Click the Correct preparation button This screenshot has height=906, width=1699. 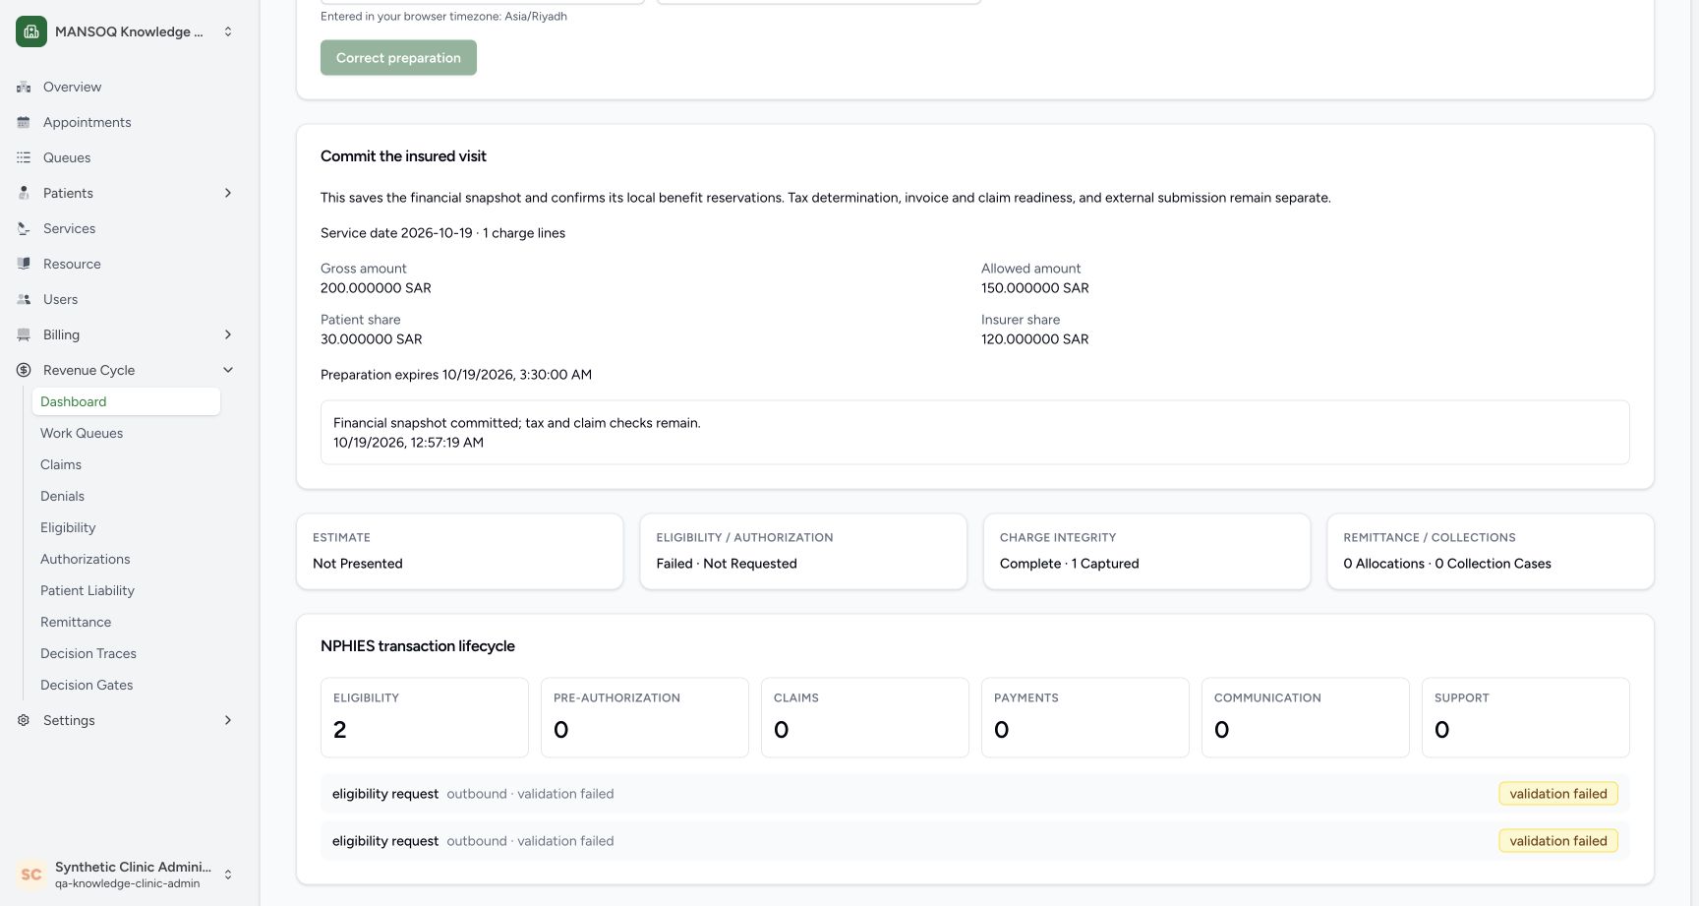click(x=398, y=57)
